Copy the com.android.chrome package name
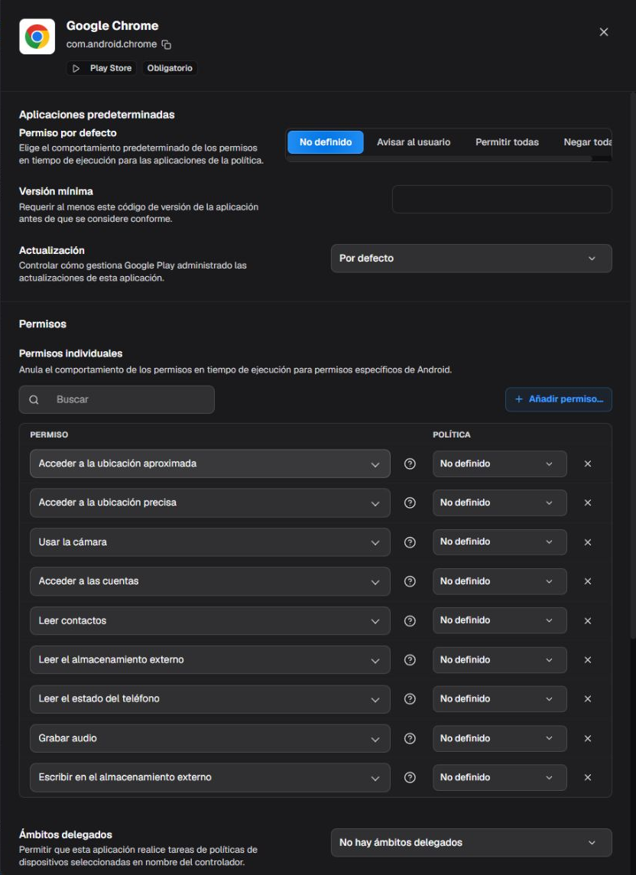 pyautogui.click(x=166, y=44)
